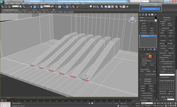Select the Element sub-object level icon
Image resolution: width=177 pixels, height=107 pixels.
click(153, 56)
